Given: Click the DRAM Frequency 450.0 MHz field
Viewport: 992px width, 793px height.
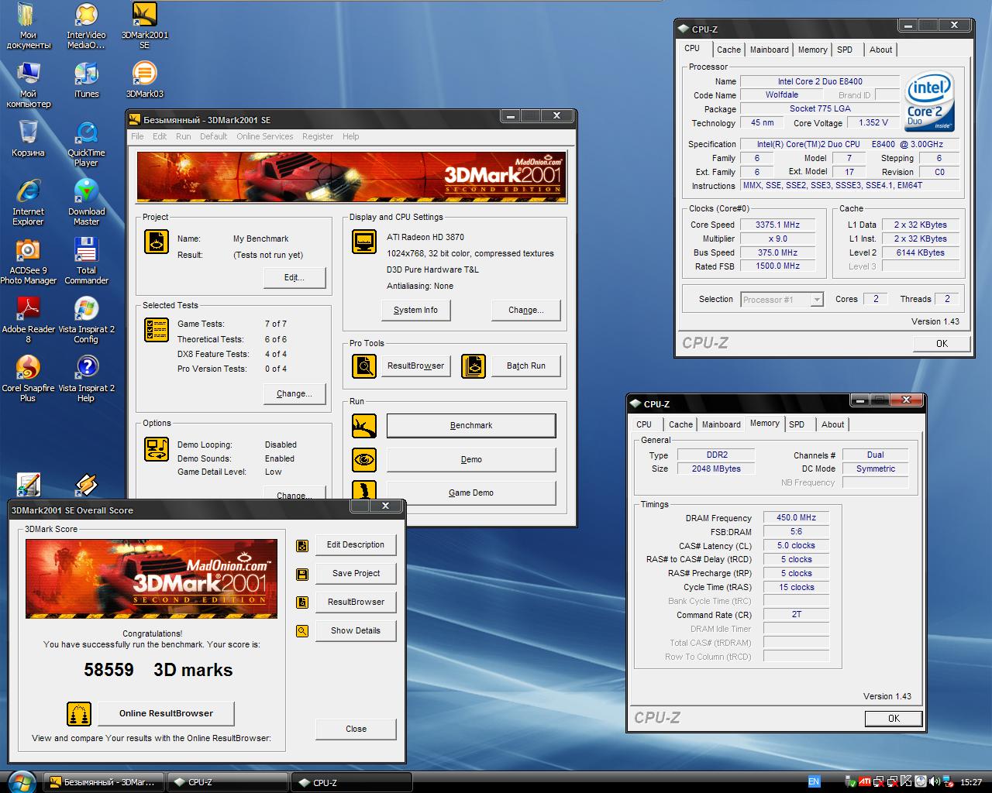Looking at the screenshot, I should tap(796, 518).
